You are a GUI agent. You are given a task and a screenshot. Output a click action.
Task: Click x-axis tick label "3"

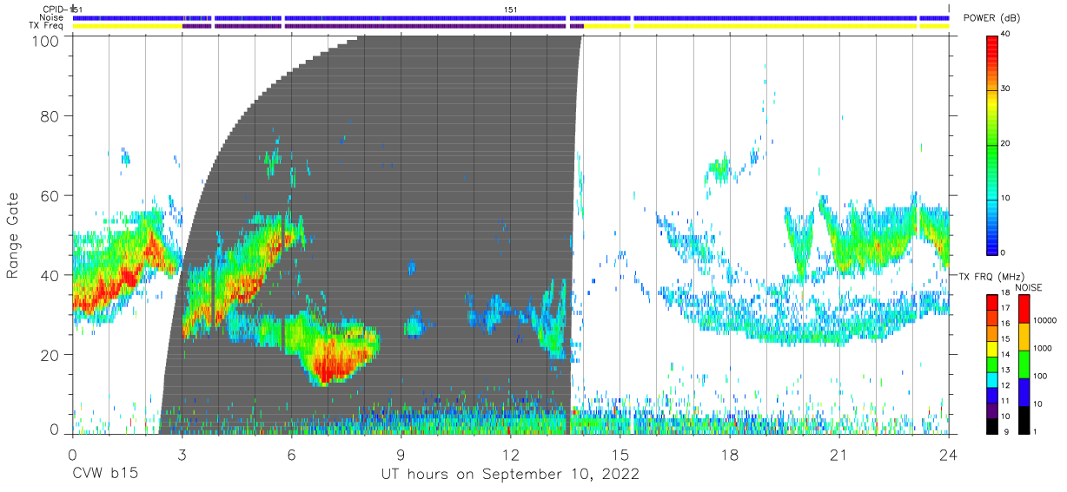tap(182, 453)
